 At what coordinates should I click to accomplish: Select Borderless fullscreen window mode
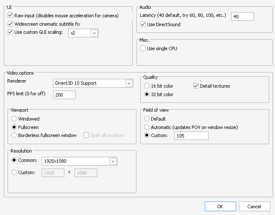pos(14,135)
